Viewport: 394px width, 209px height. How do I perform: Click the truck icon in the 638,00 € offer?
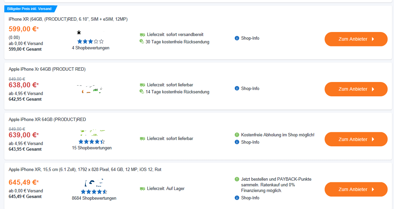tap(142, 85)
